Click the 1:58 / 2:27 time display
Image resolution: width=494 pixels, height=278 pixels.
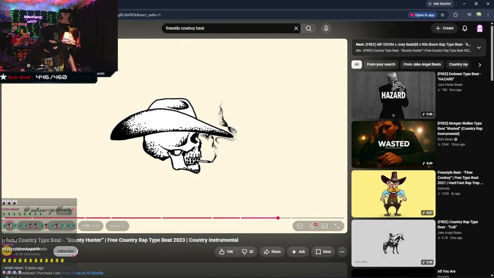91,226
